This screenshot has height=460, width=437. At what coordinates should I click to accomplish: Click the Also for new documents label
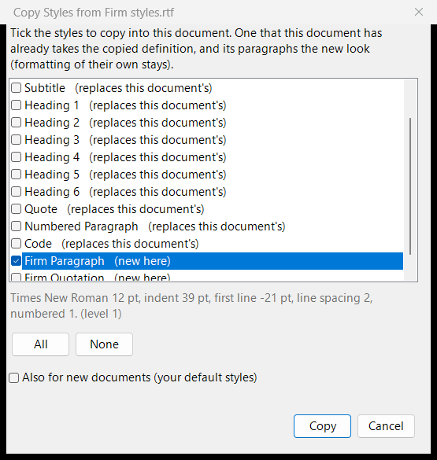(139, 377)
